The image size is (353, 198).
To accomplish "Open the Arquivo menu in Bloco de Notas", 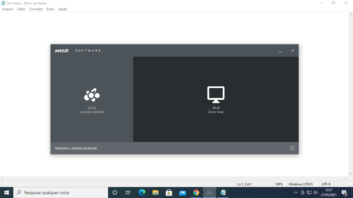I will [x=8, y=9].
